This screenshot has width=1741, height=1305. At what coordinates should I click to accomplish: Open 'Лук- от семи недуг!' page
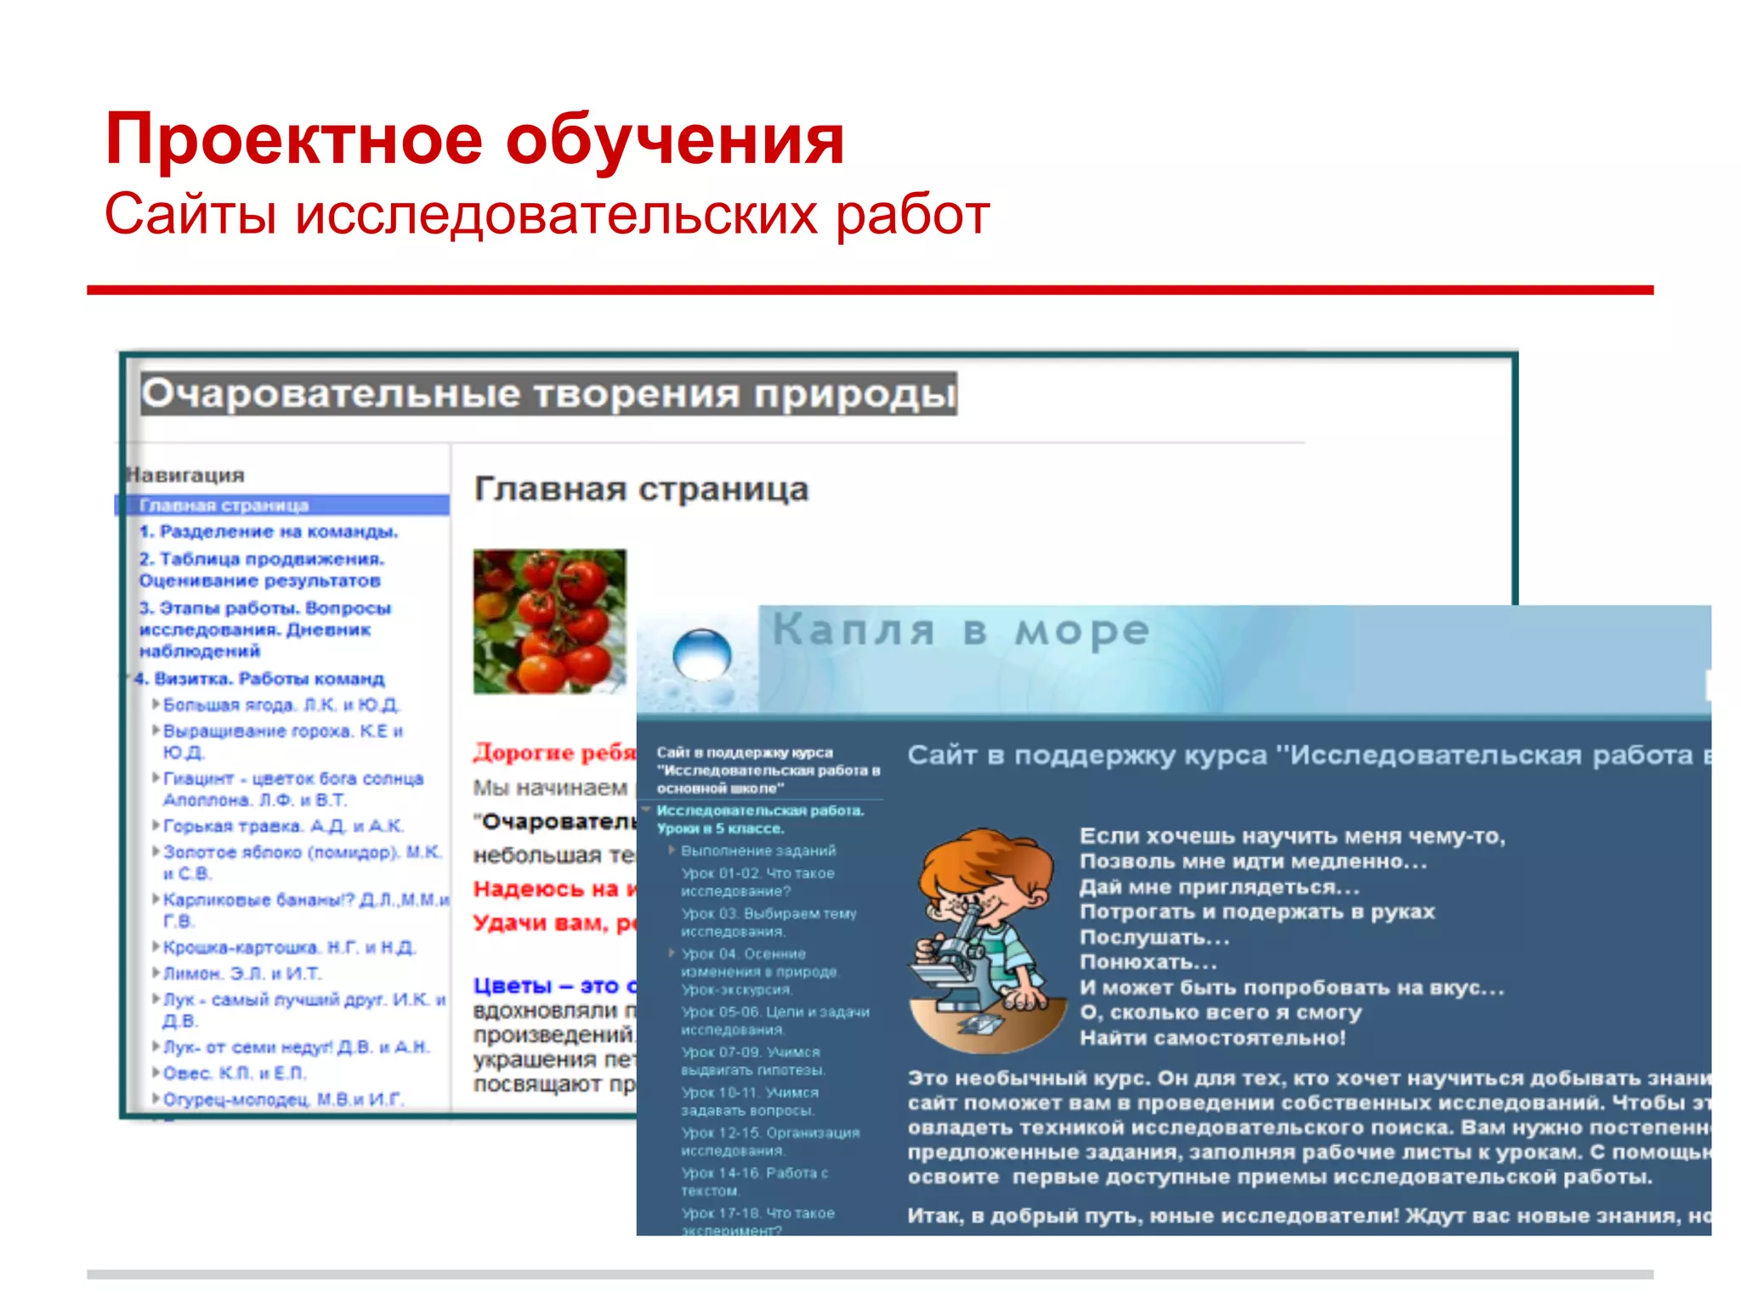(297, 1048)
